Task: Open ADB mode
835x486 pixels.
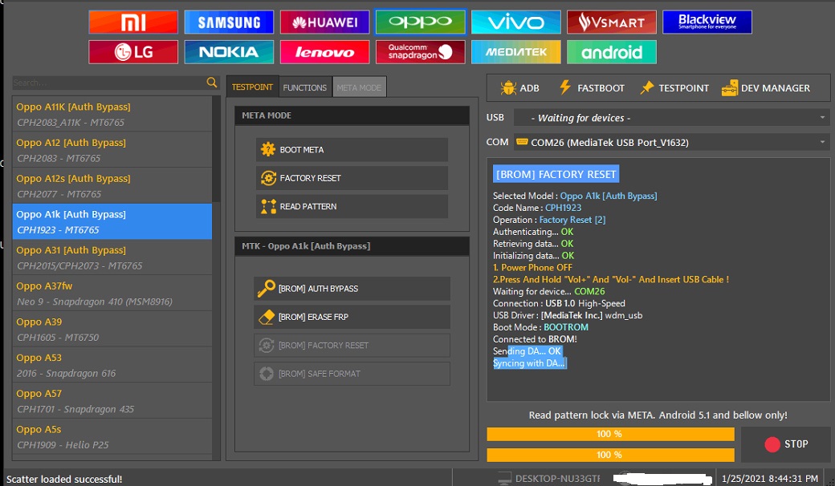Action: [520, 87]
